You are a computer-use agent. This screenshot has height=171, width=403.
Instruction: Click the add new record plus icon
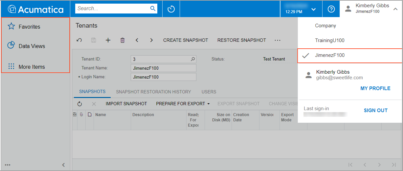108,40
